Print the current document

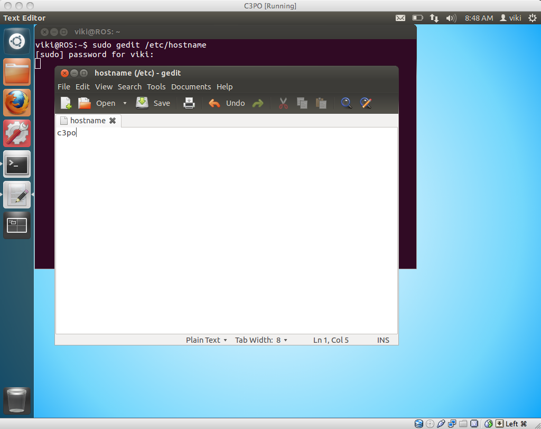(x=189, y=103)
